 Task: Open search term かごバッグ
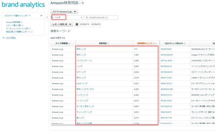click(x=81, y=72)
